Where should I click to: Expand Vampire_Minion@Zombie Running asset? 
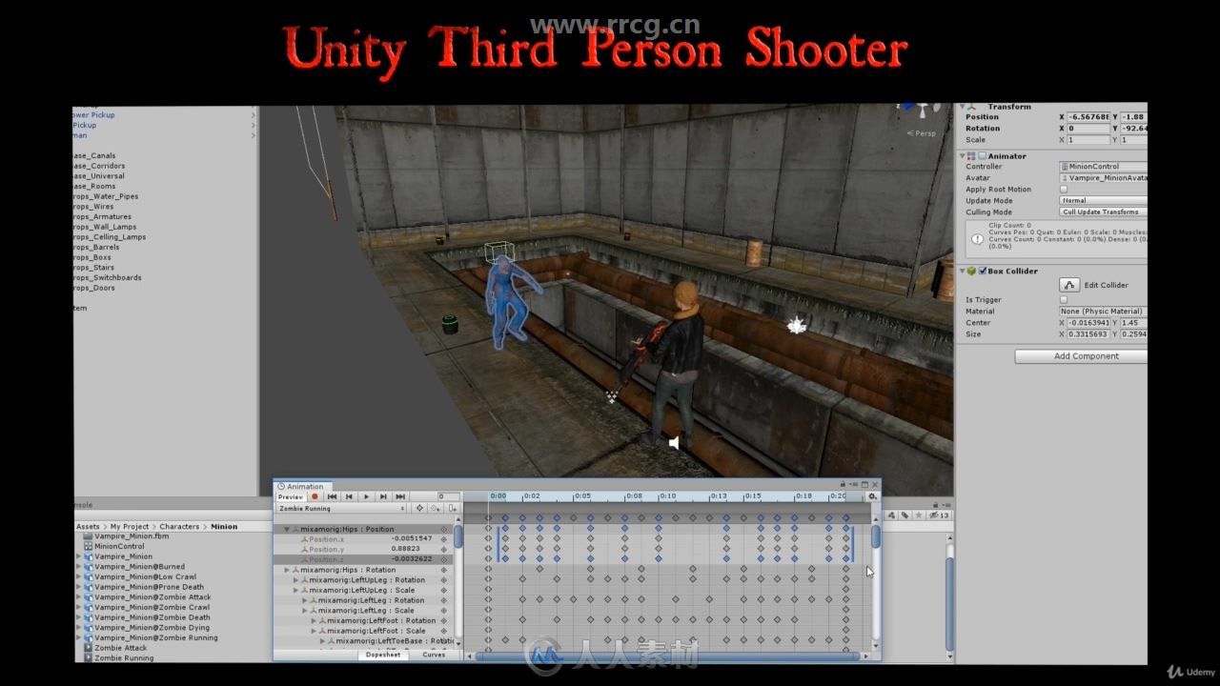[x=79, y=637]
